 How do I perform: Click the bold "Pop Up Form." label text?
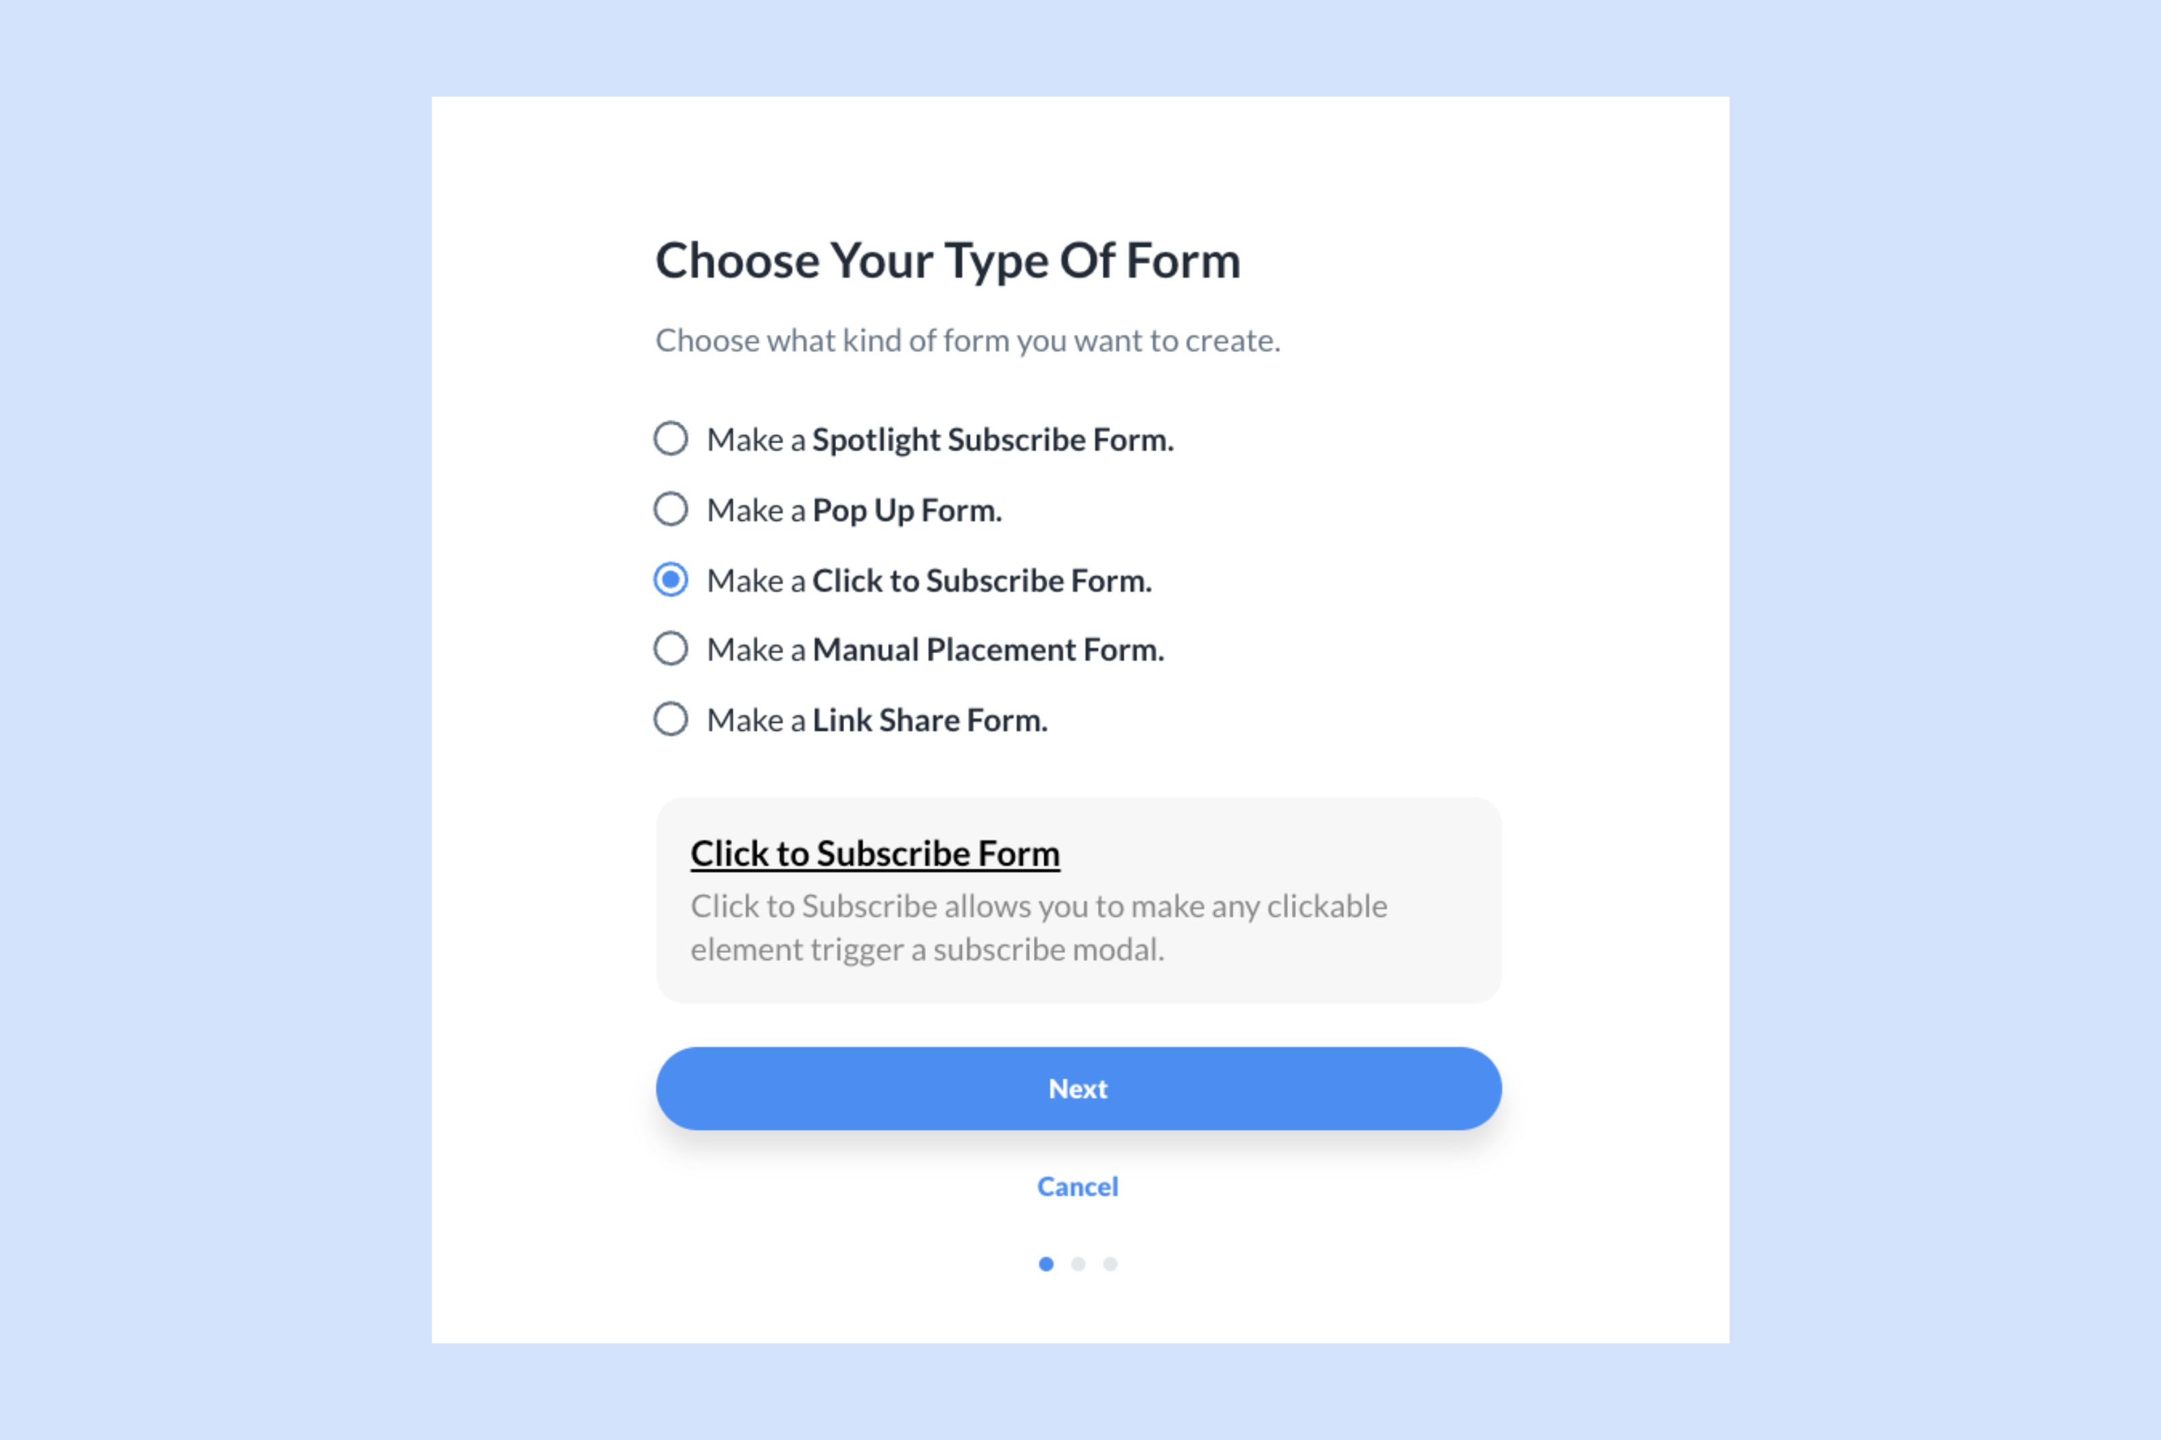pyautogui.click(x=907, y=511)
